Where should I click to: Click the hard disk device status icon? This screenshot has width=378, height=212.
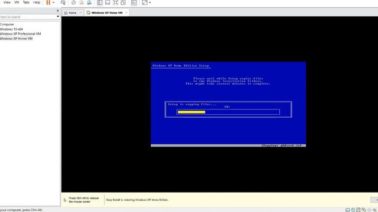point(348,210)
